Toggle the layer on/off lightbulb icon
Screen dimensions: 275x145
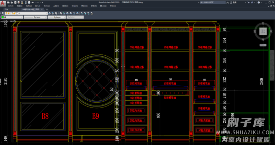(5, 13)
